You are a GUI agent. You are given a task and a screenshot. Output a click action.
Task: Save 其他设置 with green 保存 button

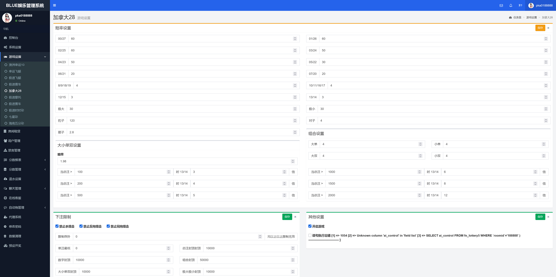[x=540, y=217]
